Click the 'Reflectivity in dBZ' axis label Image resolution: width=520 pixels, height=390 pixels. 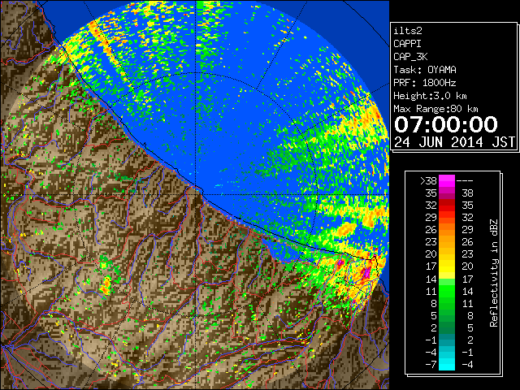pos(494,273)
